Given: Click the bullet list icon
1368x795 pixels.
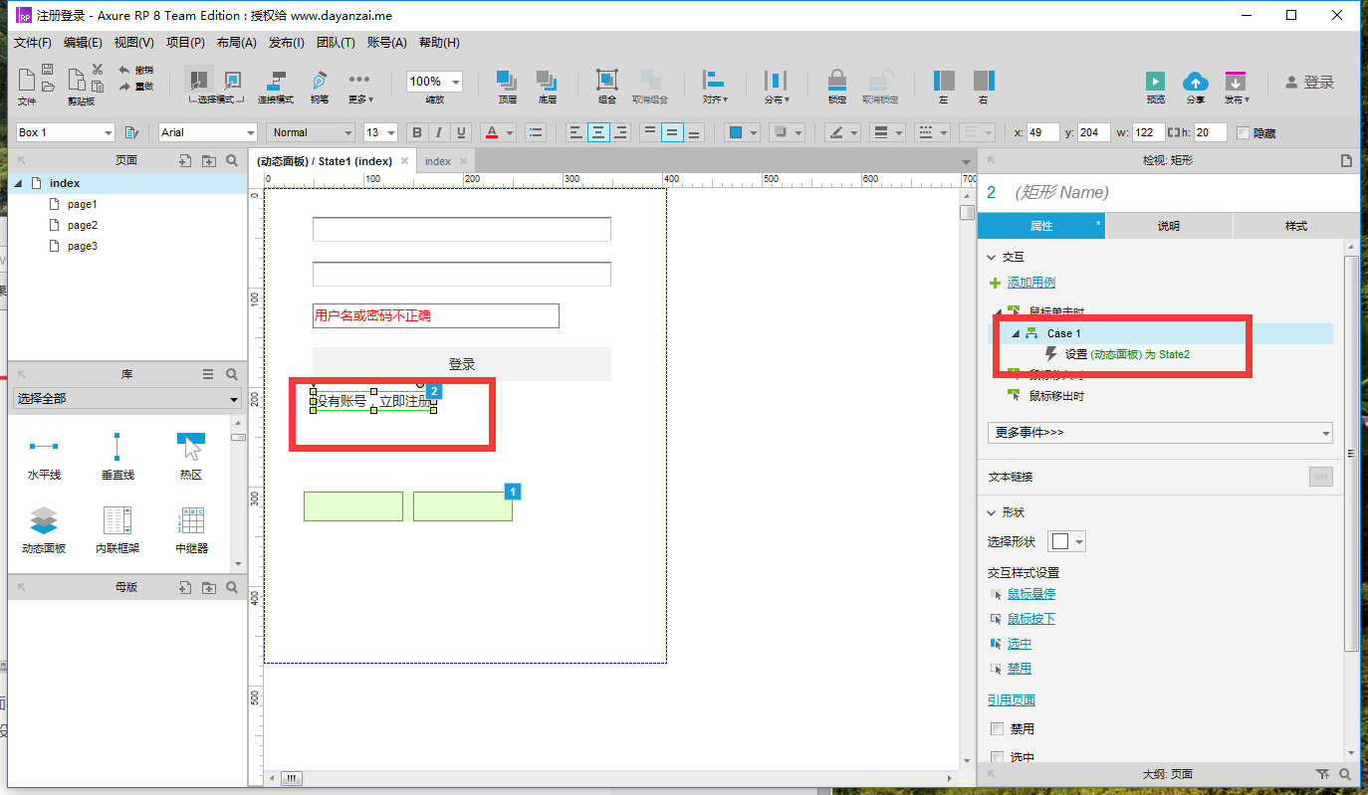Looking at the screenshot, I should 536,132.
